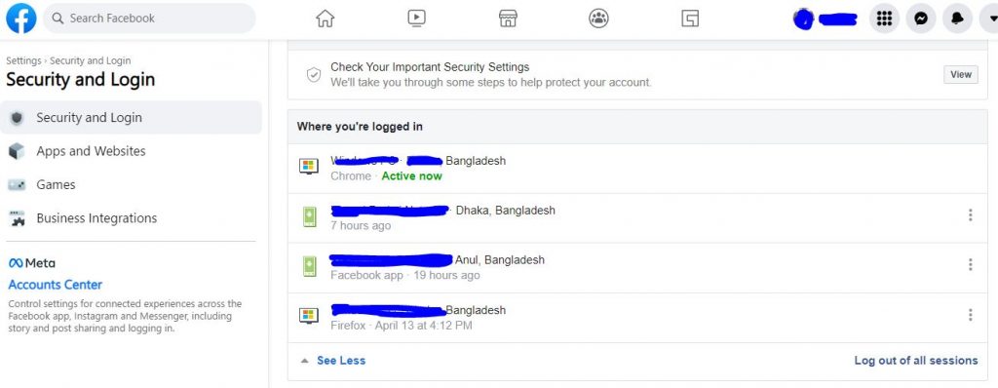Viewport: 998px width, 388px height.
Task: Open the nine-dot Menu grid icon
Action: (x=884, y=19)
